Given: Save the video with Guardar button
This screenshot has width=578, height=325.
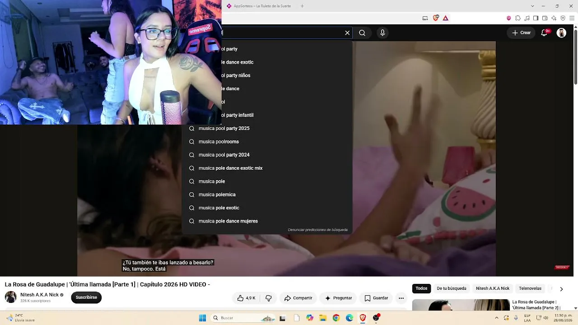Looking at the screenshot, I should click(376, 298).
